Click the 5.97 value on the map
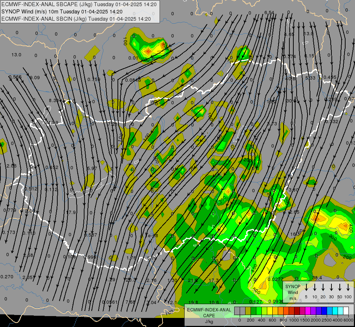The height and width of the screenshot is (327, 355). coord(92,168)
